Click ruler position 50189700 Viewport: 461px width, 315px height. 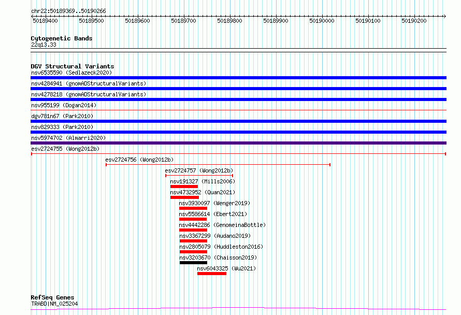point(183,21)
